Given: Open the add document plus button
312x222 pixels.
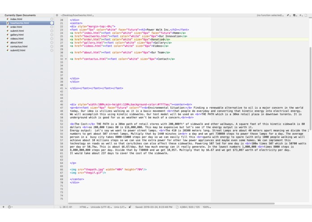Looking at the screenshot, I should 4,207.
